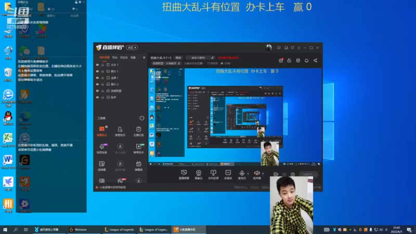
Task: Click the 麦克风 microphone icon
Action: click(x=242, y=173)
